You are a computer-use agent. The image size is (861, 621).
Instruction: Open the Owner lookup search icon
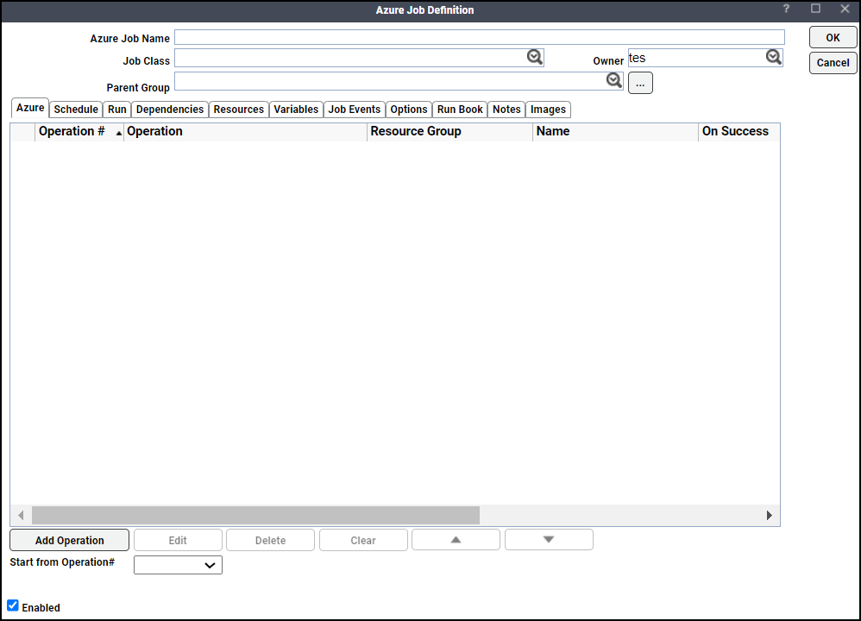[773, 57]
